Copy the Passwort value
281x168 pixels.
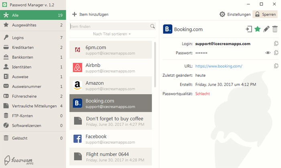coord(276,52)
